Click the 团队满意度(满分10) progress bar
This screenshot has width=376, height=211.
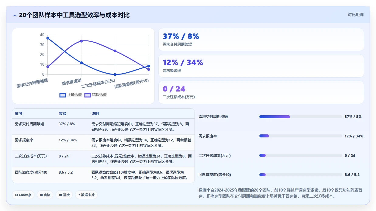coord(301,175)
